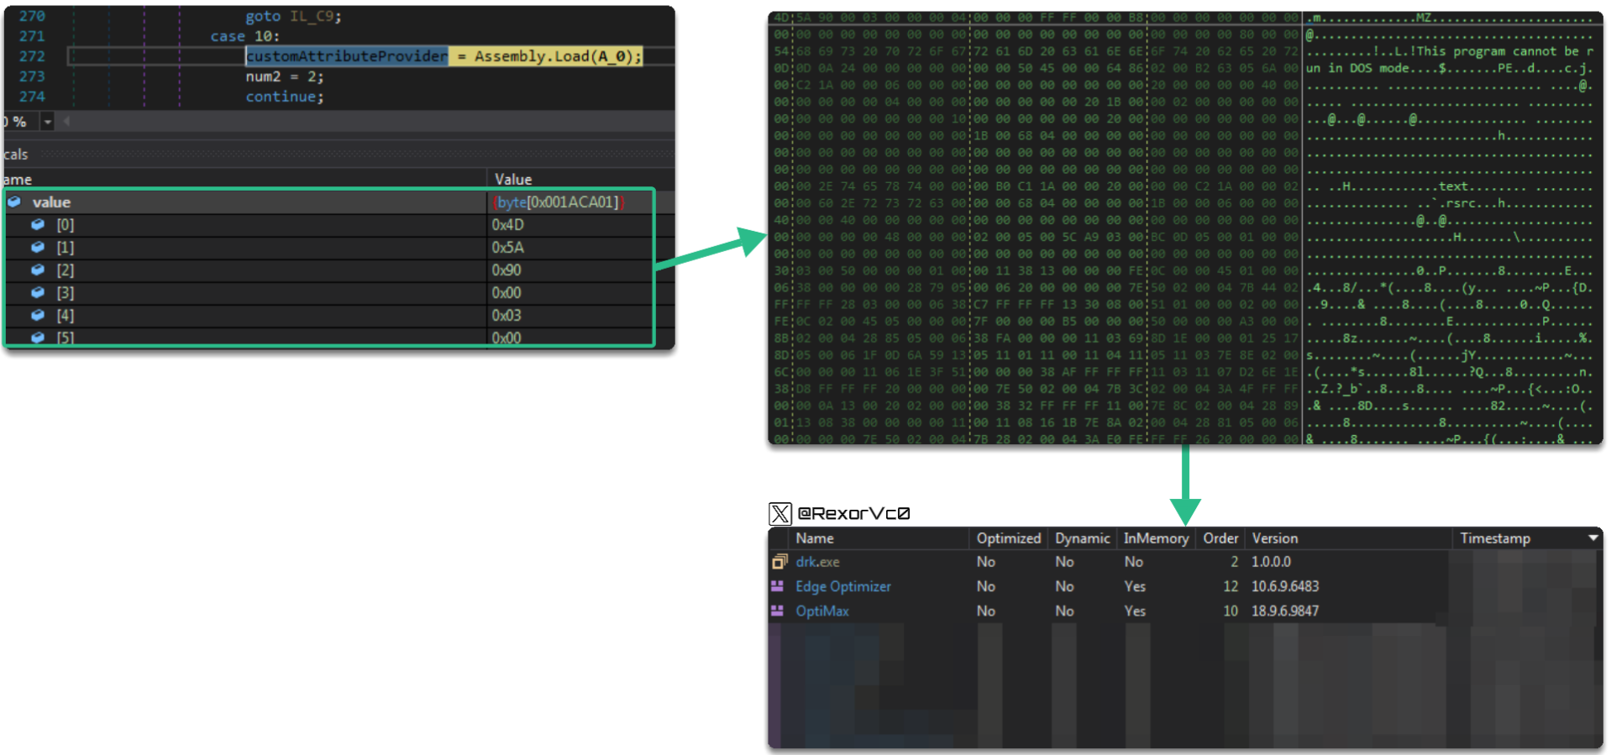Sort modules by the Optimized column header
Screen dimensions: 1611x755
click(x=1008, y=538)
